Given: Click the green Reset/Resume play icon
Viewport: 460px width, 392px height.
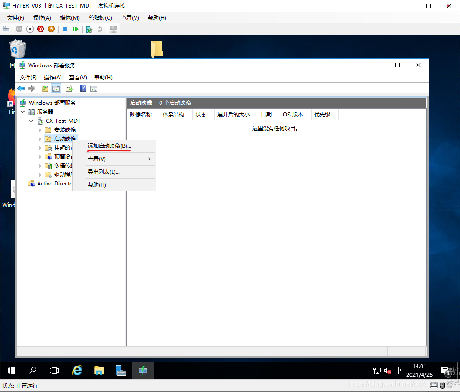Looking at the screenshot, I should click(76, 29).
